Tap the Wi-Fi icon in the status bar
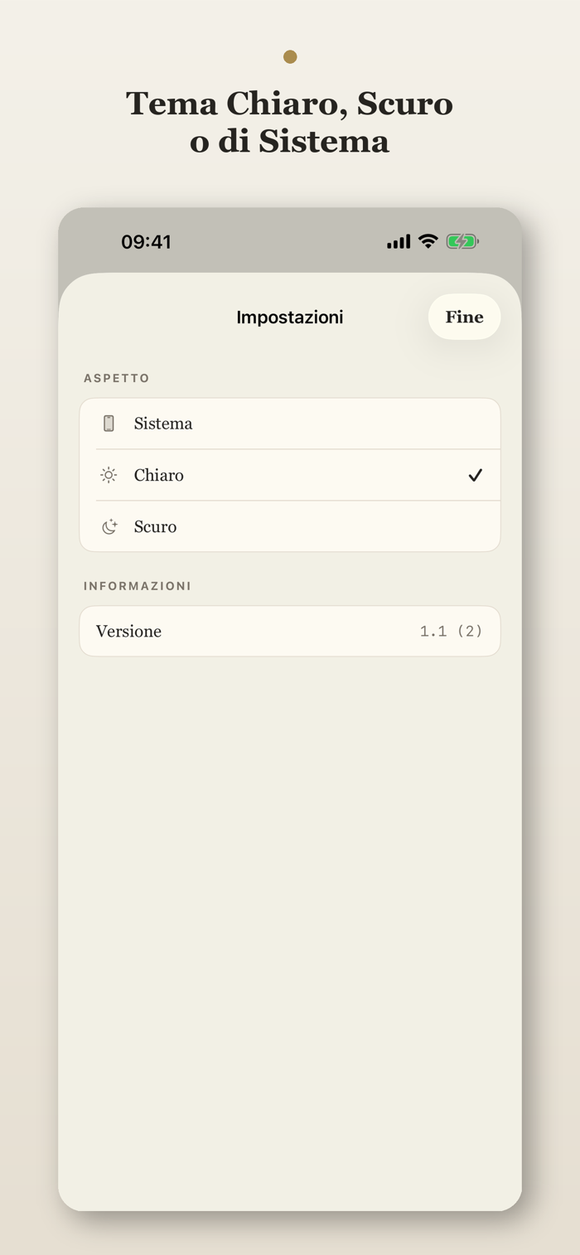 tap(428, 241)
